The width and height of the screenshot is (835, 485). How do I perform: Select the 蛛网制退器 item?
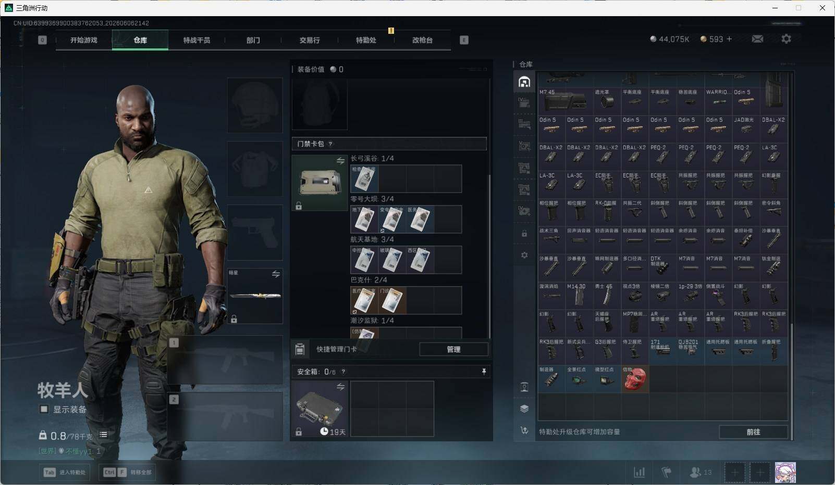pyautogui.click(x=607, y=268)
